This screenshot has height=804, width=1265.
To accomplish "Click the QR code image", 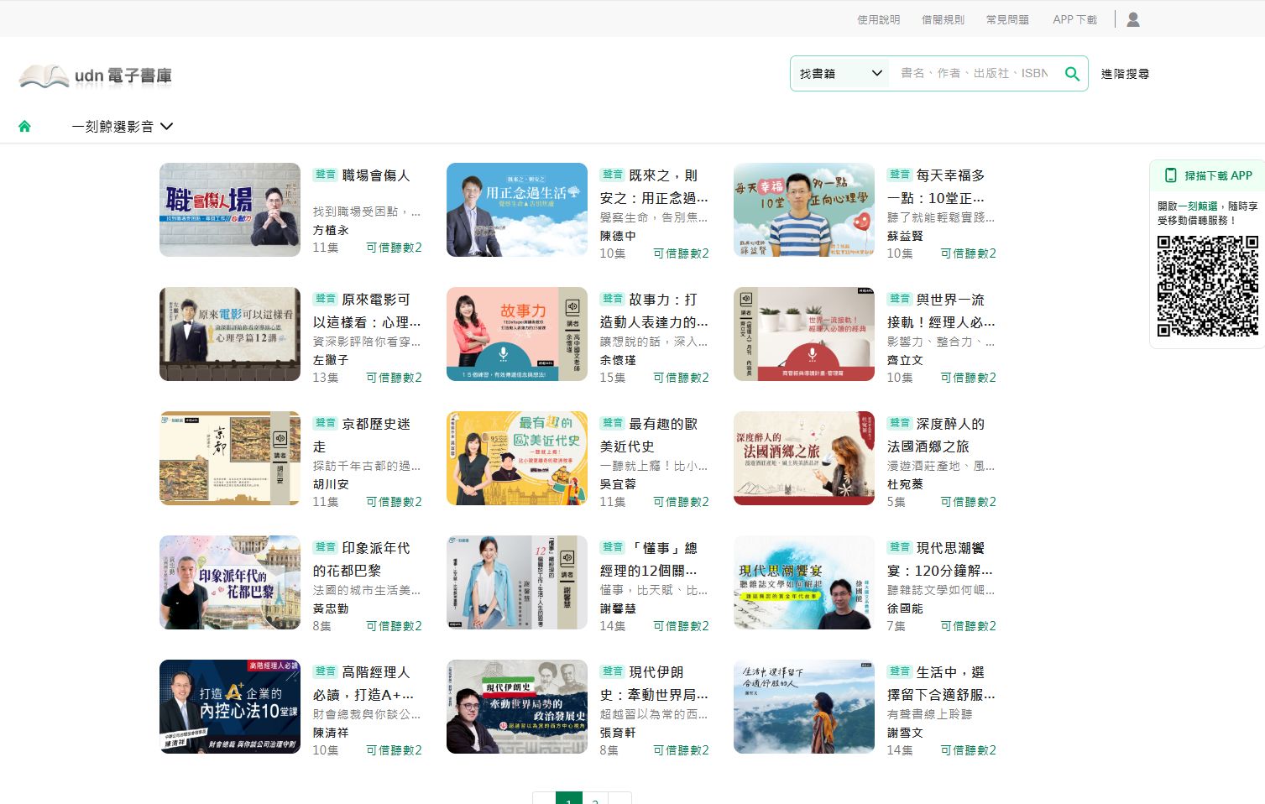I will pyautogui.click(x=1207, y=286).
